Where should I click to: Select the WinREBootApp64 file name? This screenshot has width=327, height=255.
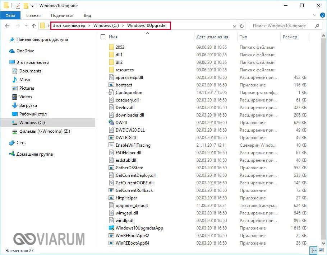click(133, 243)
